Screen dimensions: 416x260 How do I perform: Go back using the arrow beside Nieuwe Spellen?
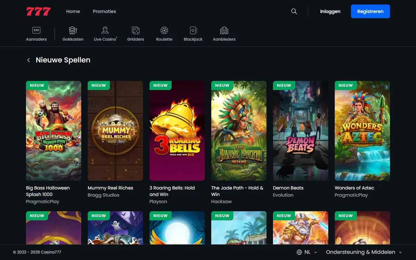pos(28,60)
